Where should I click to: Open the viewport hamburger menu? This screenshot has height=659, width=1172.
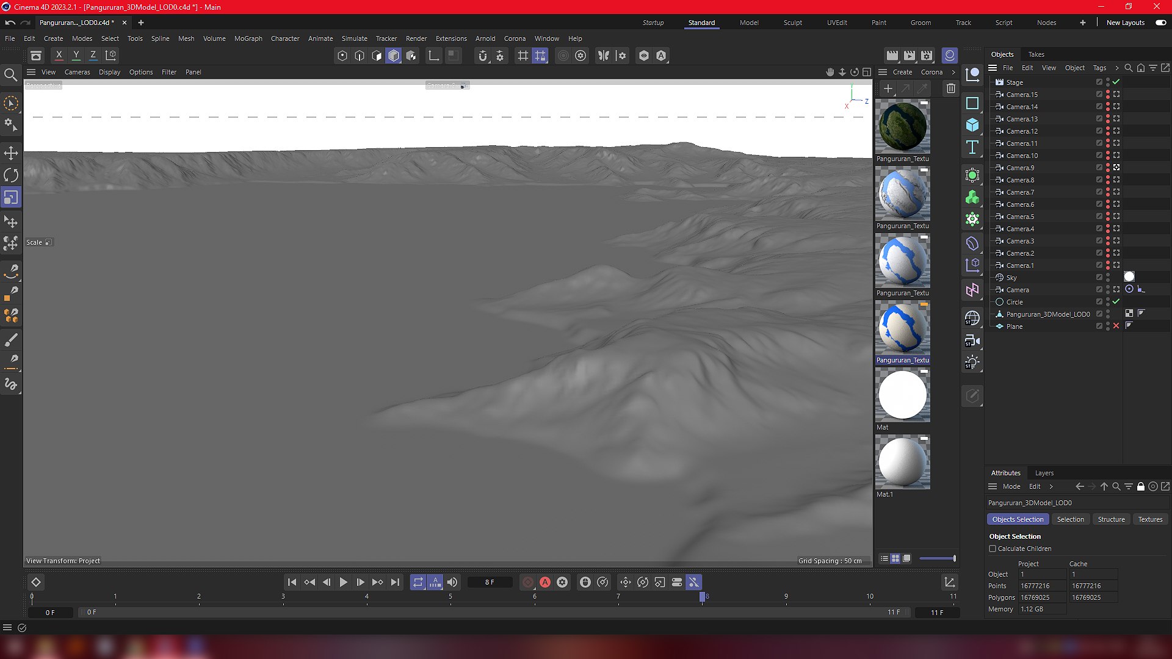click(31, 72)
